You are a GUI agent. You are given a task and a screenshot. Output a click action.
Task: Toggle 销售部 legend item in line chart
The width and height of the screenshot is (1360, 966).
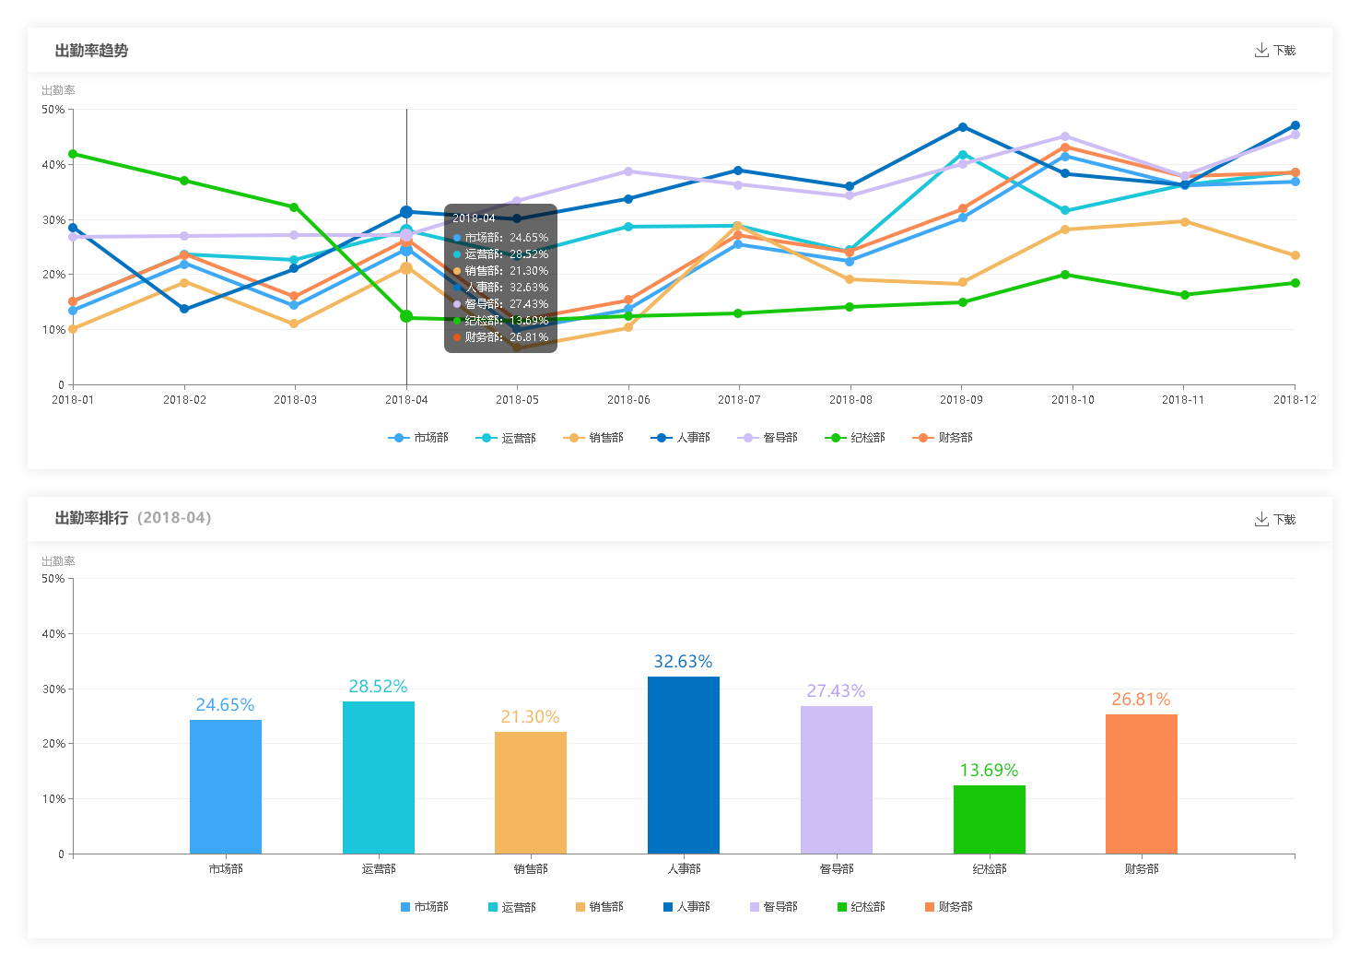pyautogui.click(x=593, y=438)
